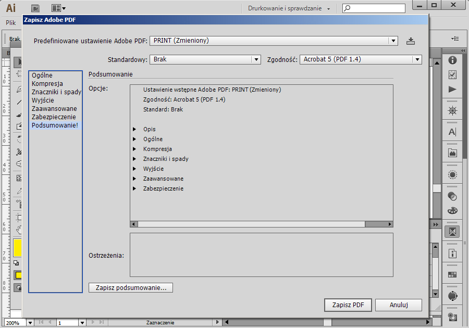
Task: Click the Zapisz PDF button
Action: 348,305
